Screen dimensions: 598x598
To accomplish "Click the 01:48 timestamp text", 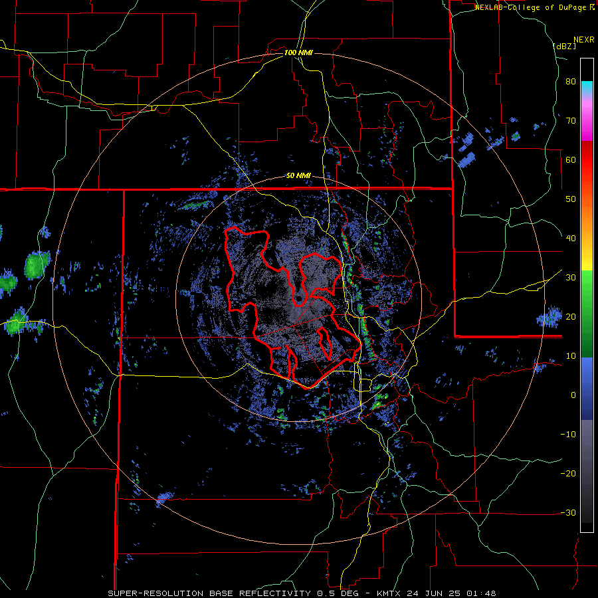I will tap(482, 593).
